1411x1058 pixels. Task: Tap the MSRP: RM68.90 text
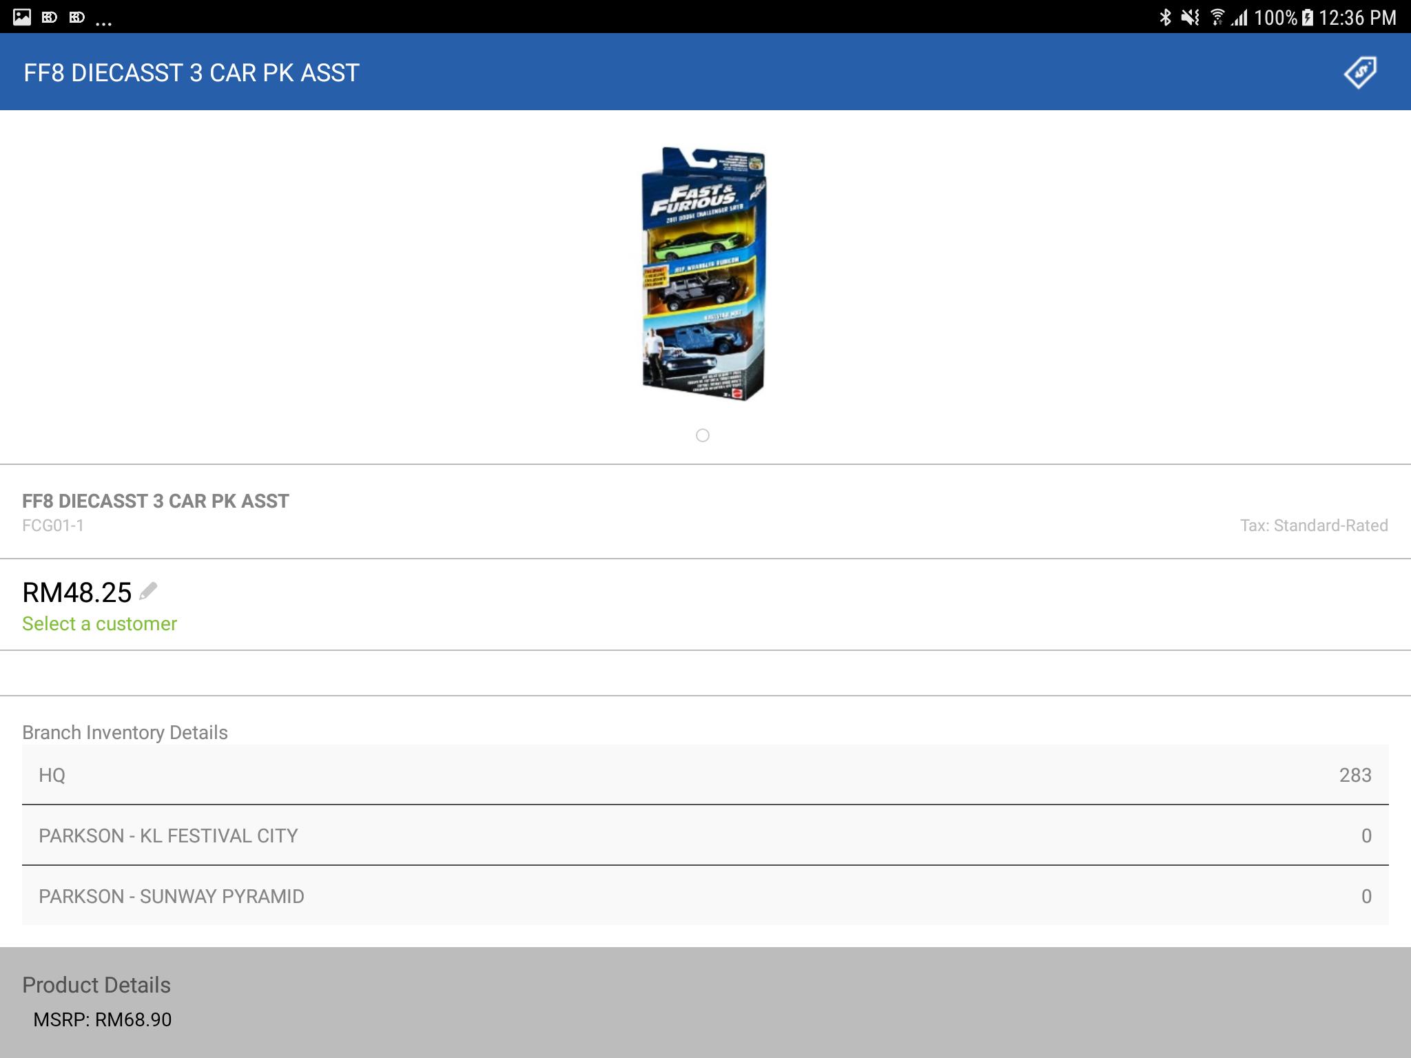[x=102, y=1019]
